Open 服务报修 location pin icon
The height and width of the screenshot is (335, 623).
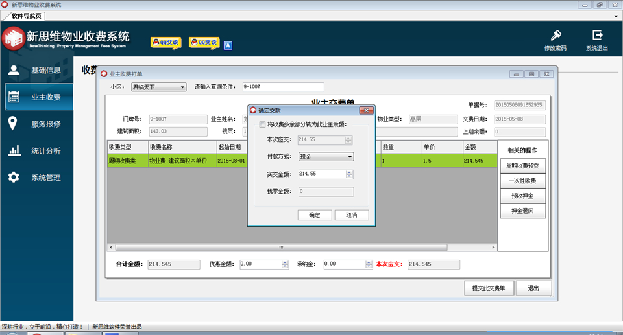click(13, 124)
